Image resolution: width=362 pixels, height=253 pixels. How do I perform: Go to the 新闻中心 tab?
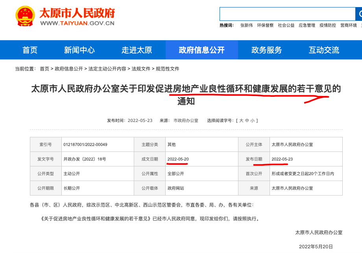[79, 50]
